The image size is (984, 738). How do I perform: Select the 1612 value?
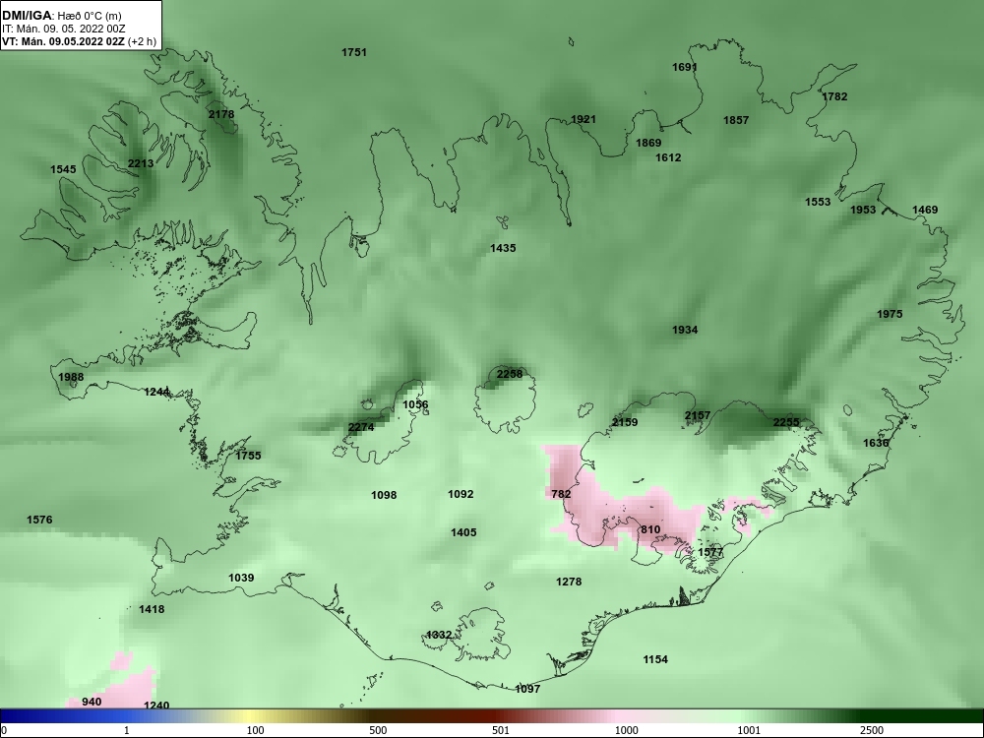click(668, 158)
